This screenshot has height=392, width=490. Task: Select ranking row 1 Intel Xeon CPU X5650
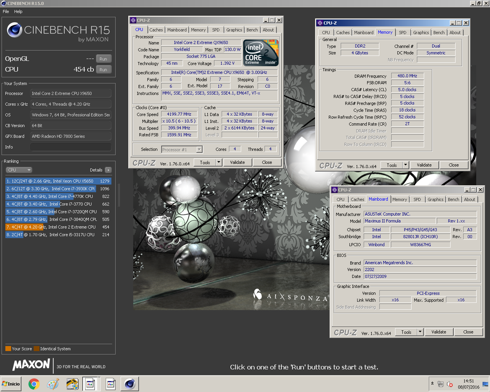(x=58, y=181)
